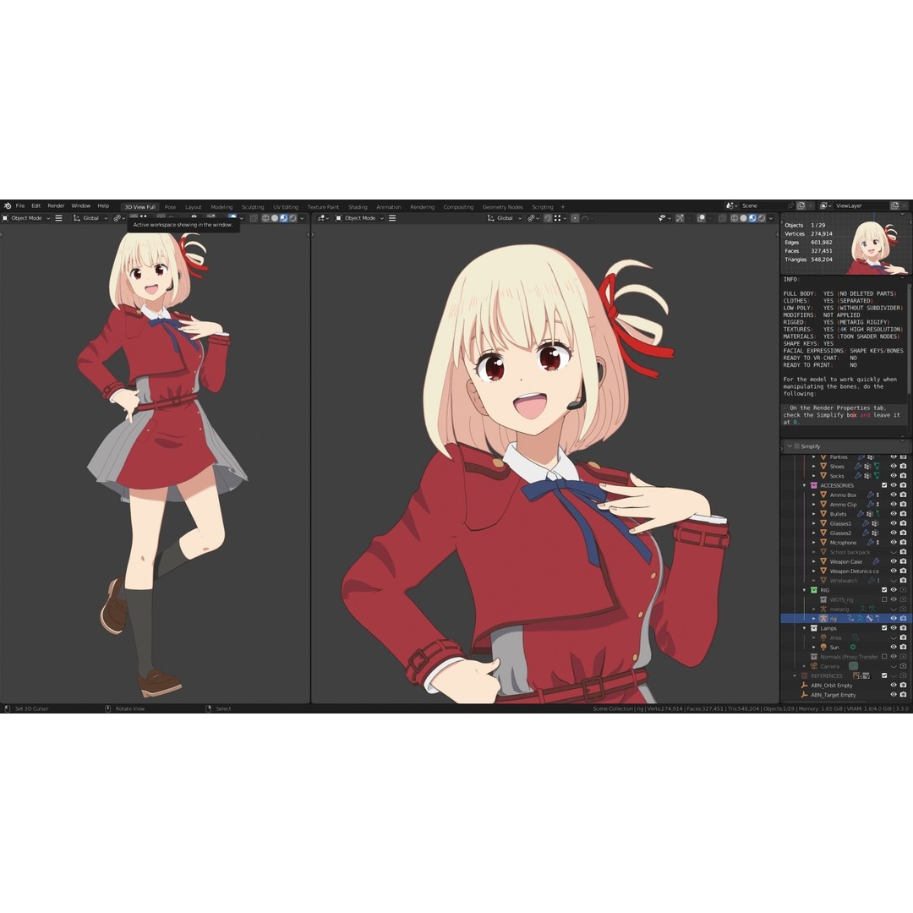Expand the Shoes object
Image resolution: width=913 pixels, height=913 pixels.
(813, 467)
